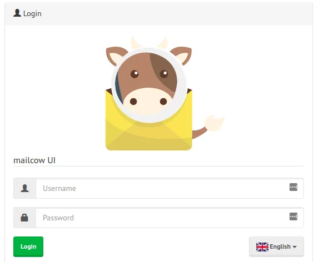
Task: Click the cow's horns atop the logo
Action: tap(149, 43)
